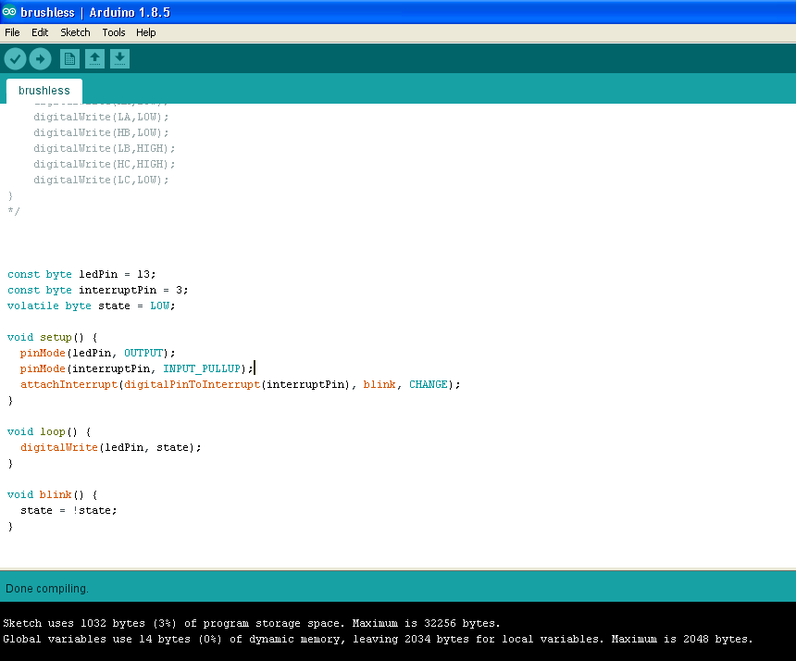796x661 pixels.
Task: Click digitalPinToInterrupt in the code
Action: 192,384
